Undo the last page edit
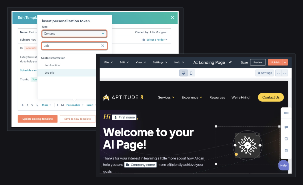 (x=278, y=73)
